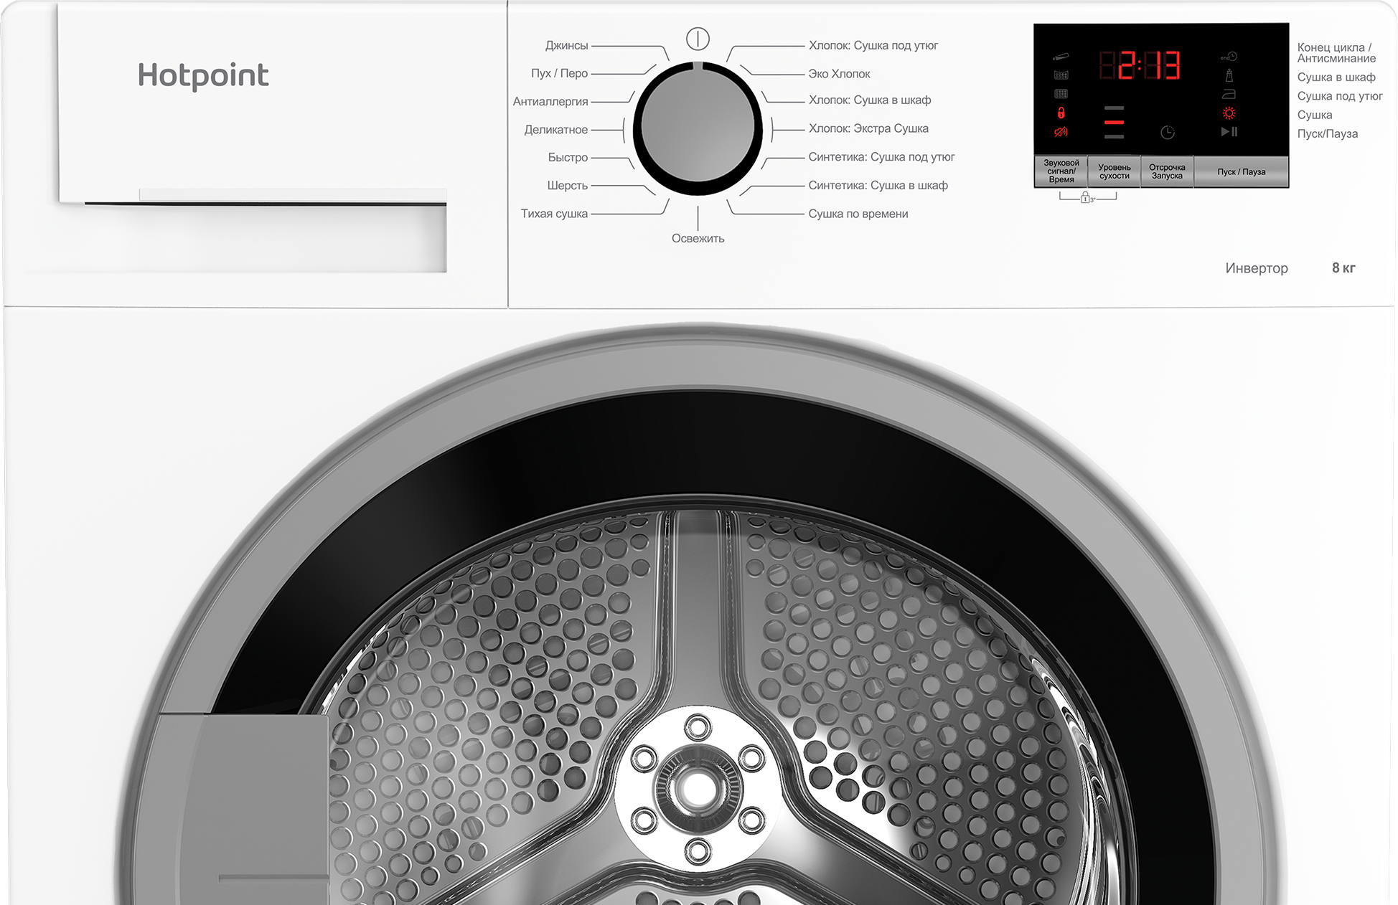The height and width of the screenshot is (905, 1398).
Task: Click the red child lock icon
Action: click(1061, 113)
